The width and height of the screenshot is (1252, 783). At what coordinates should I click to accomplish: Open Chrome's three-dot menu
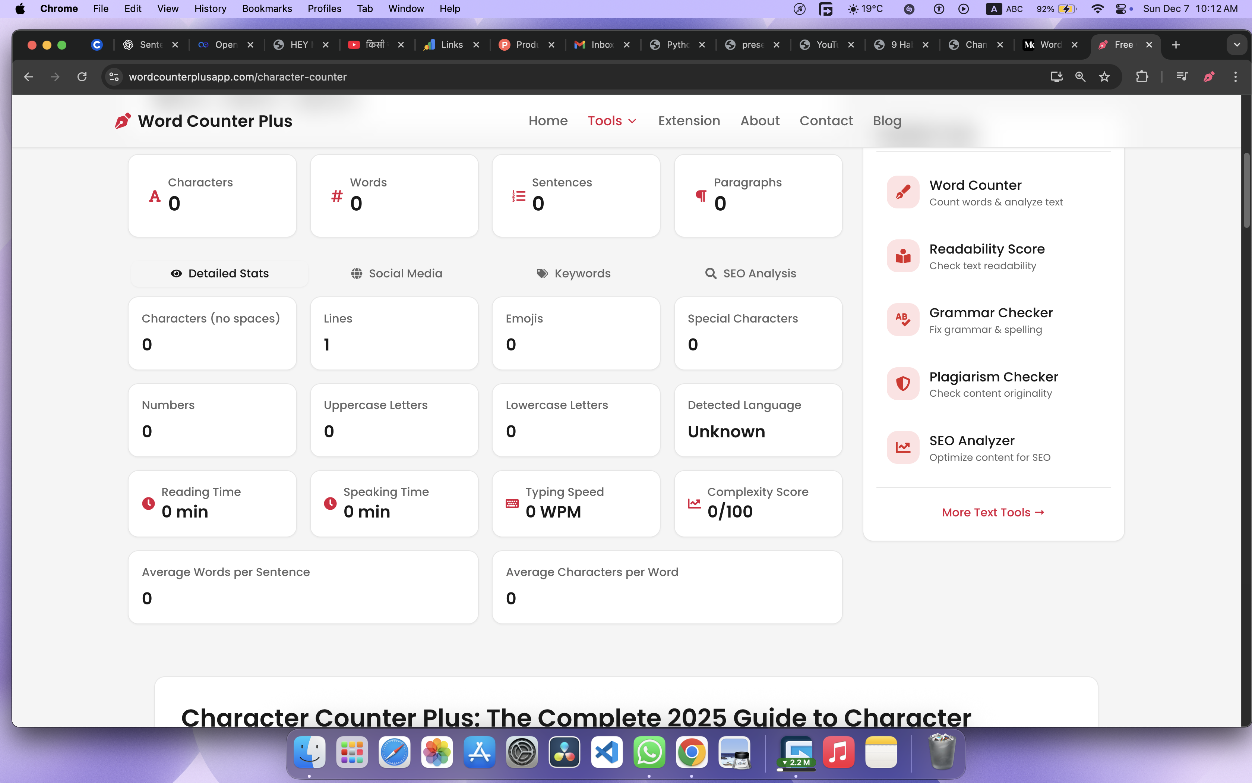point(1236,77)
